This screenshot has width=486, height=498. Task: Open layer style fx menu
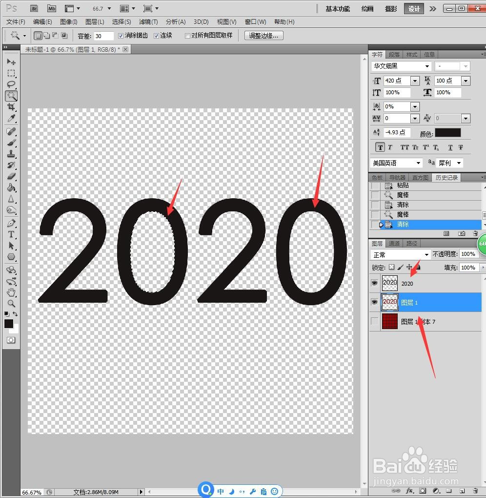[410, 491]
